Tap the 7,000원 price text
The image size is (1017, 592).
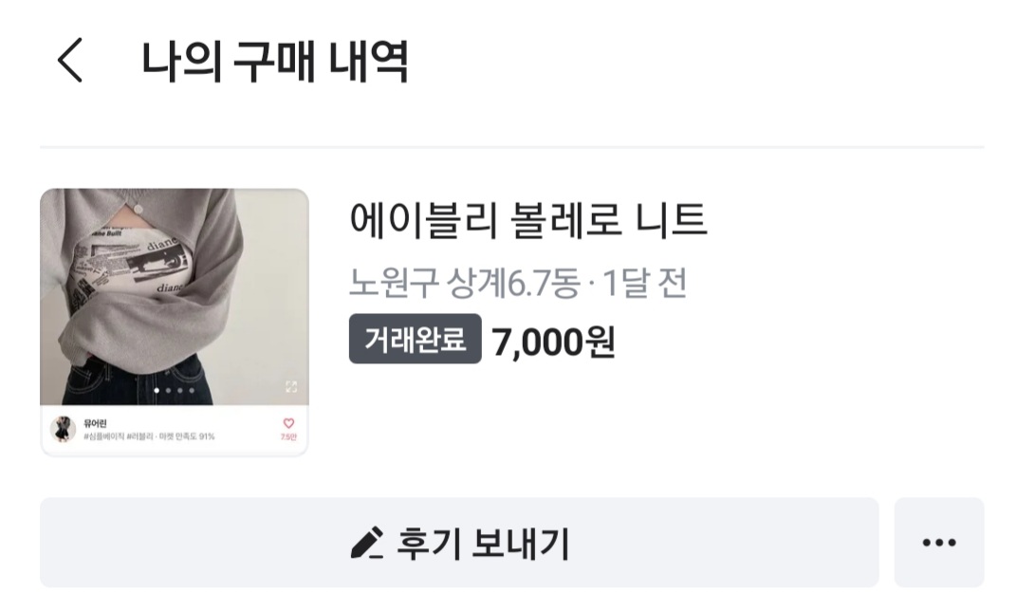(x=553, y=342)
